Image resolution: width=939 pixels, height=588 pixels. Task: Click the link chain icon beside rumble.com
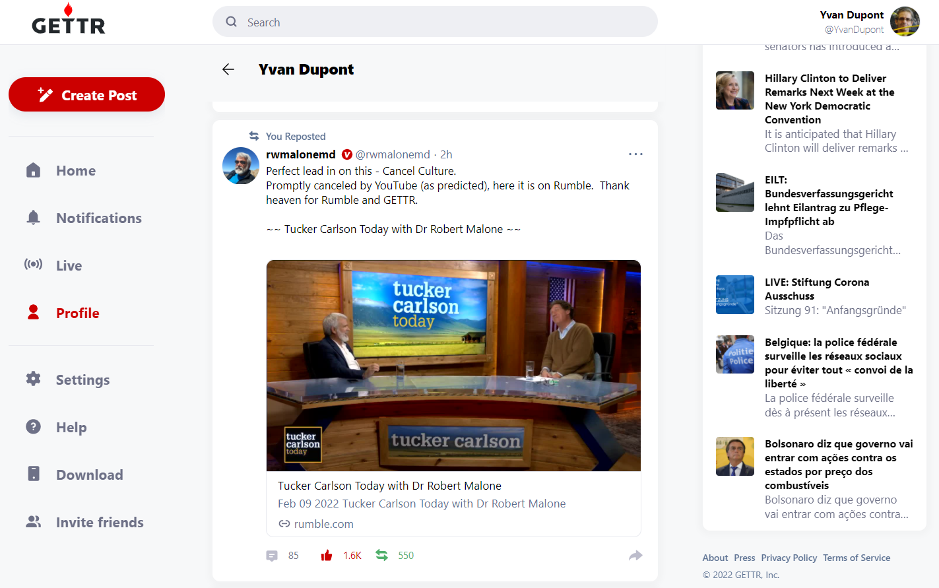[x=284, y=524]
